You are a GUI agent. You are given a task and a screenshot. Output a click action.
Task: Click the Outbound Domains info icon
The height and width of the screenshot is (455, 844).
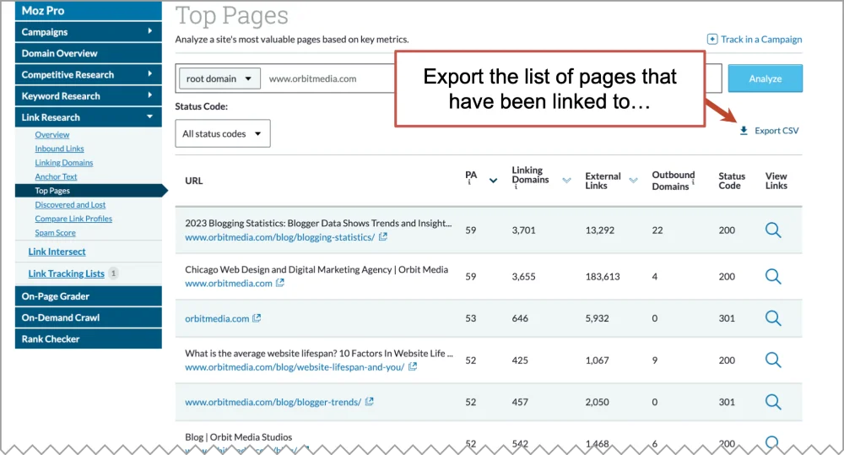pyautogui.click(x=693, y=182)
